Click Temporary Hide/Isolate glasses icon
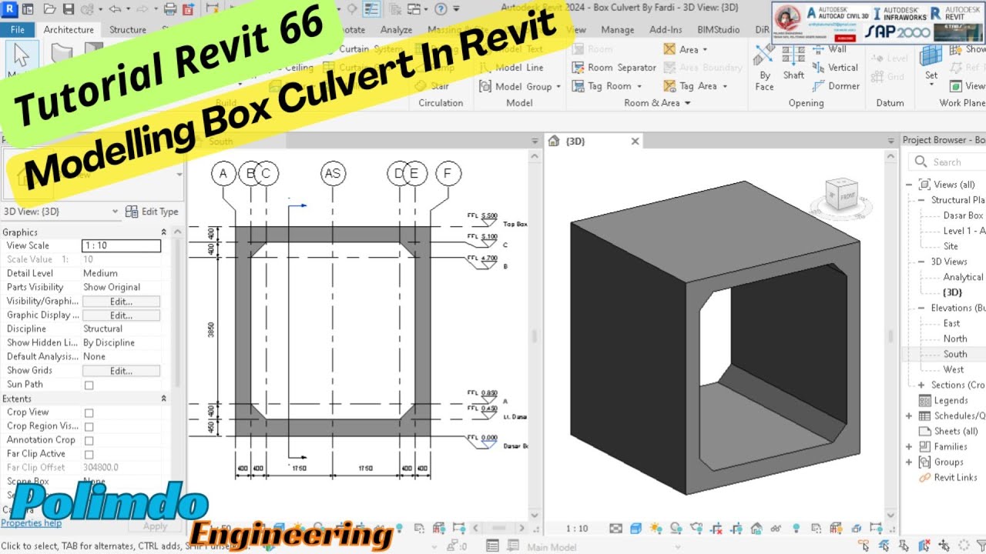The height and width of the screenshot is (554, 986). (x=776, y=529)
